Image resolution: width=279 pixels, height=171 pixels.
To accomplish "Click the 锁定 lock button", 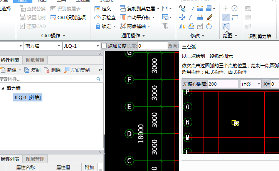I will [x=103, y=27].
